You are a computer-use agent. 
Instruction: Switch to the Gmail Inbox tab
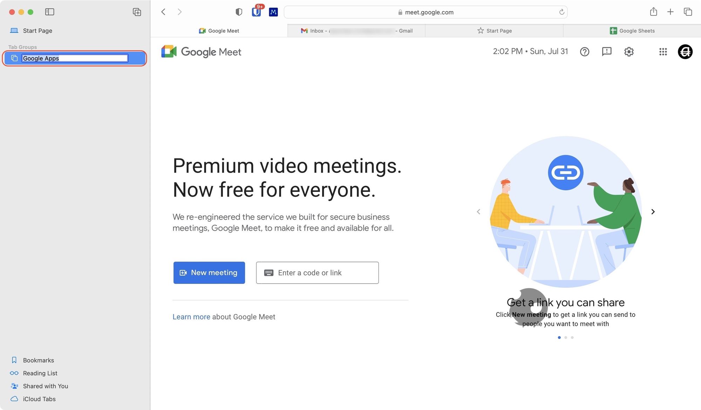click(x=356, y=31)
